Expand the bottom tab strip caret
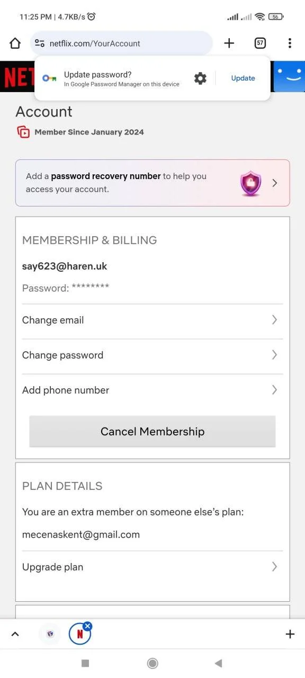305x678 pixels. (x=15, y=634)
